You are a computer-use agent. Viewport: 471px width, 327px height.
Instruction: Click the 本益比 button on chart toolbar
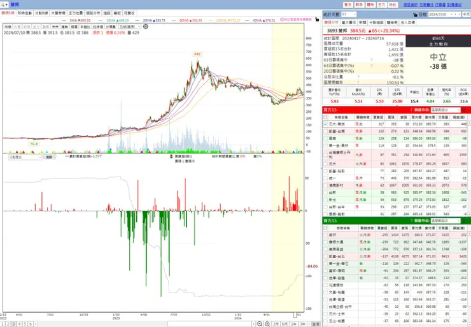point(85,27)
